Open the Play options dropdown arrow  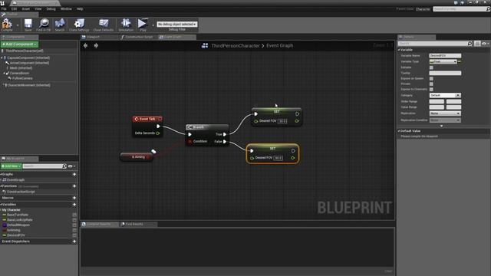pos(153,25)
